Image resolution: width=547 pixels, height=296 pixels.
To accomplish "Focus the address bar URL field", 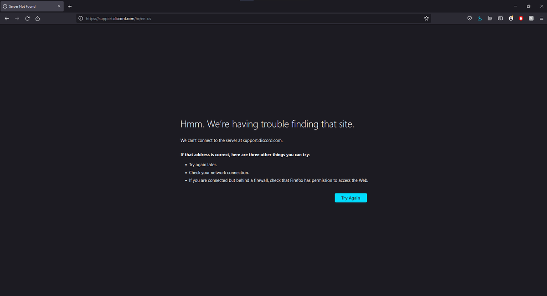I will tap(253, 19).
